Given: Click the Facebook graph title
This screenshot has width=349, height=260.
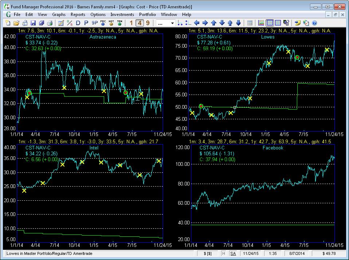Looking at the screenshot, I should [273, 148].
